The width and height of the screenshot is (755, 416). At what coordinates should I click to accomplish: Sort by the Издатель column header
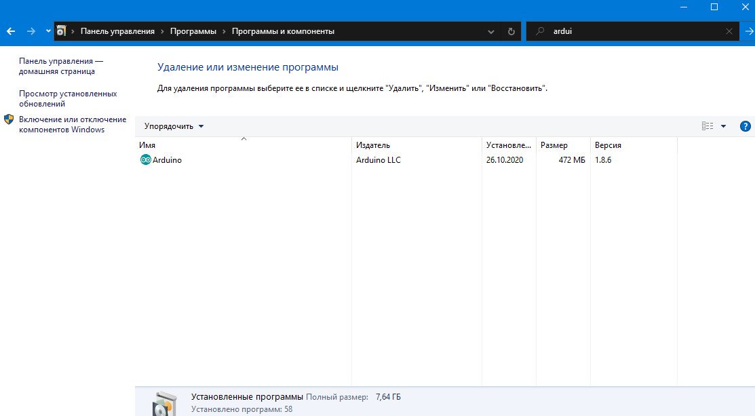point(417,145)
